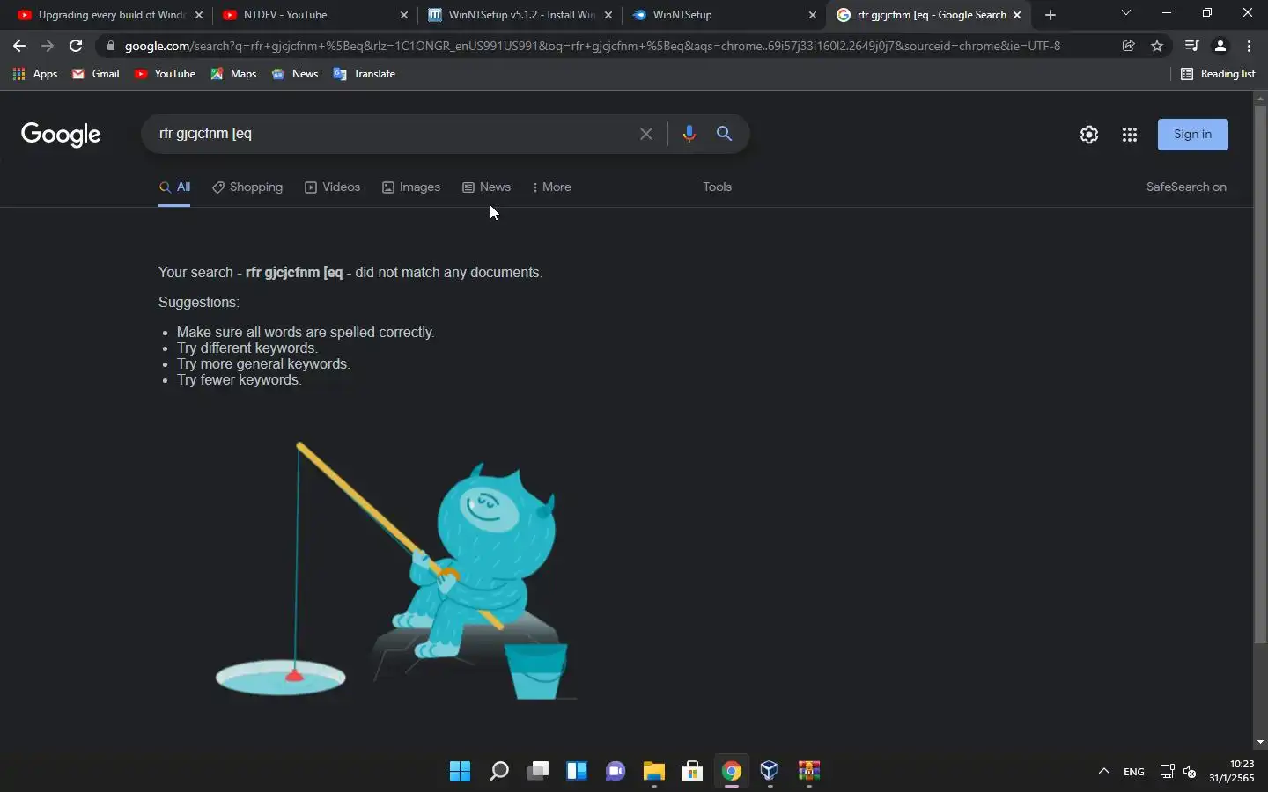Open the Chrome three-dot menu

point(1250,46)
